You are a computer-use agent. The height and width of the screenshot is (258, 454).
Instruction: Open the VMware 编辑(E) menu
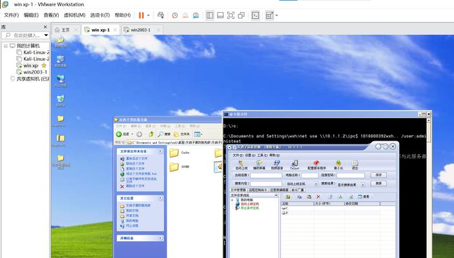pos(31,15)
